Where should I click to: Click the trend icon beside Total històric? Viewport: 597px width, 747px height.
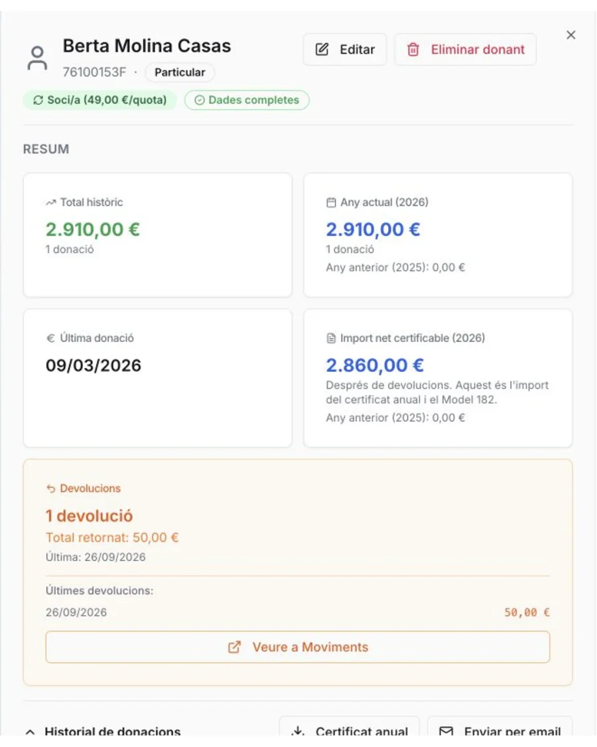click(x=50, y=203)
